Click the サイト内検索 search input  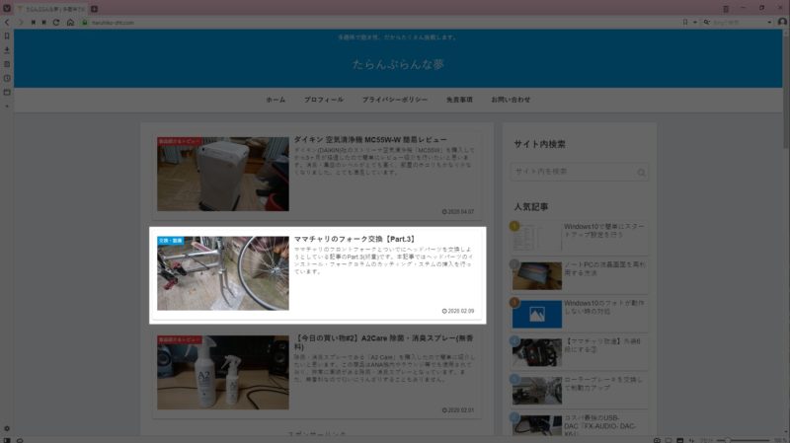[580, 172]
